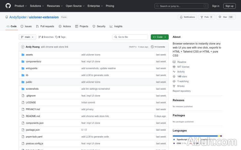
Task: Click the Fork repository icon
Action: [x=201, y=17]
